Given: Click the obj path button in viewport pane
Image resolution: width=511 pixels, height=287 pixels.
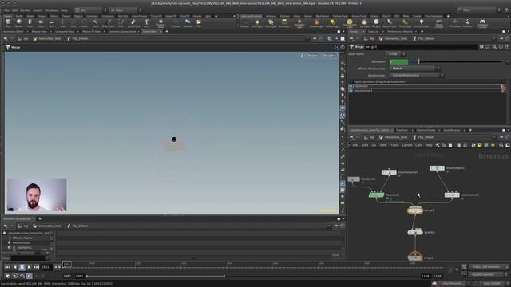Looking at the screenshot, I should tap(23, 38).
